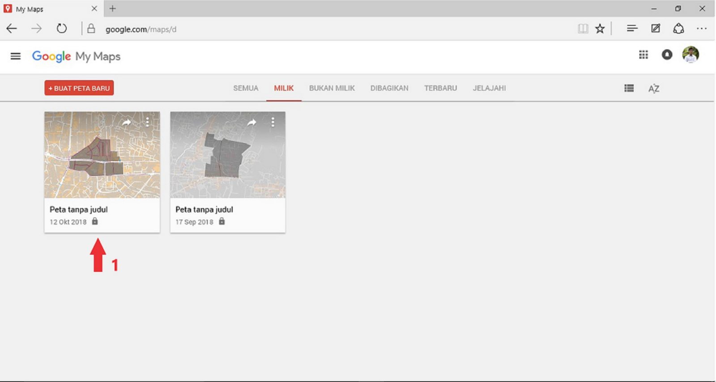This screenshot has width=716, height=382.
Task: Open a new browser tab
Action: click(113, 8)
